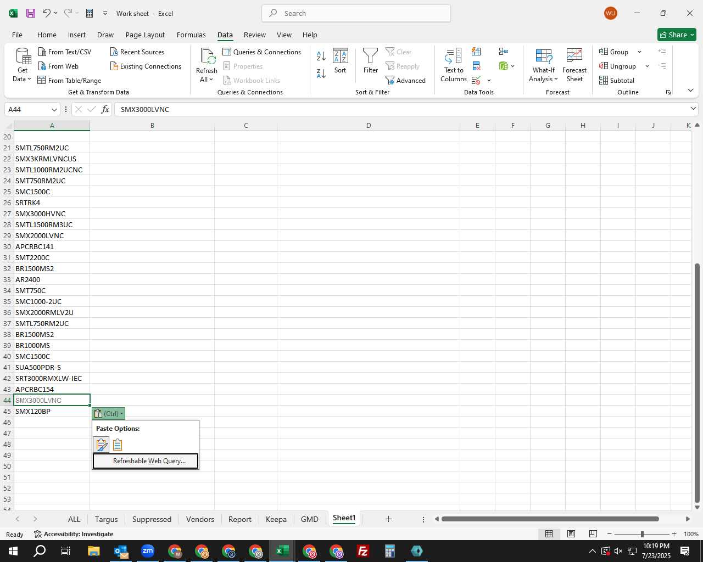Screen dimensions: 703x562
Task: Open Existing Connections
Action: tap(146, 66)
